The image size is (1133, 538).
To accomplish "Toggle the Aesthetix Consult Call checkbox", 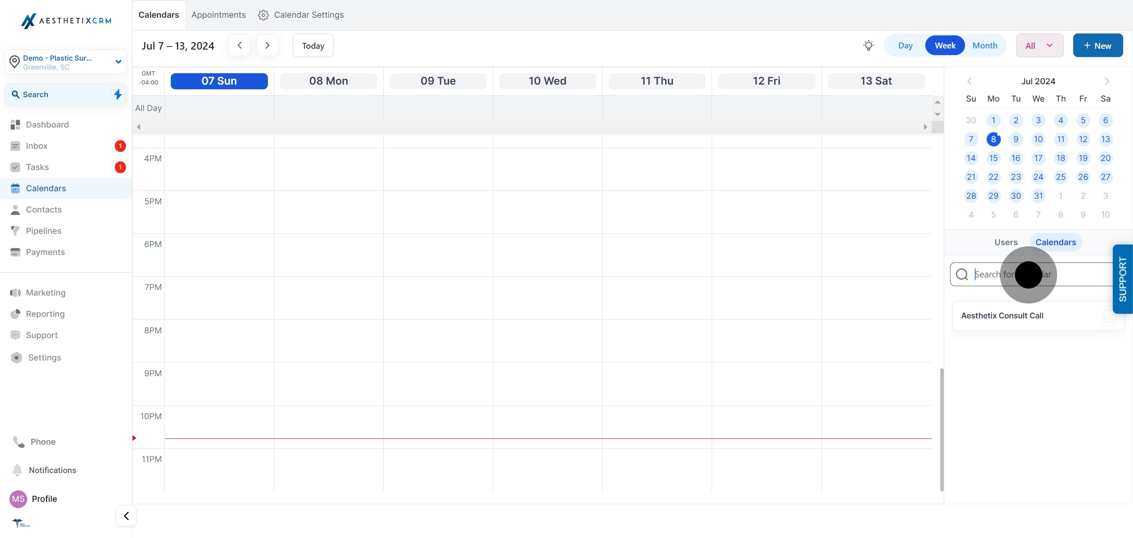I will [1109, 316].
